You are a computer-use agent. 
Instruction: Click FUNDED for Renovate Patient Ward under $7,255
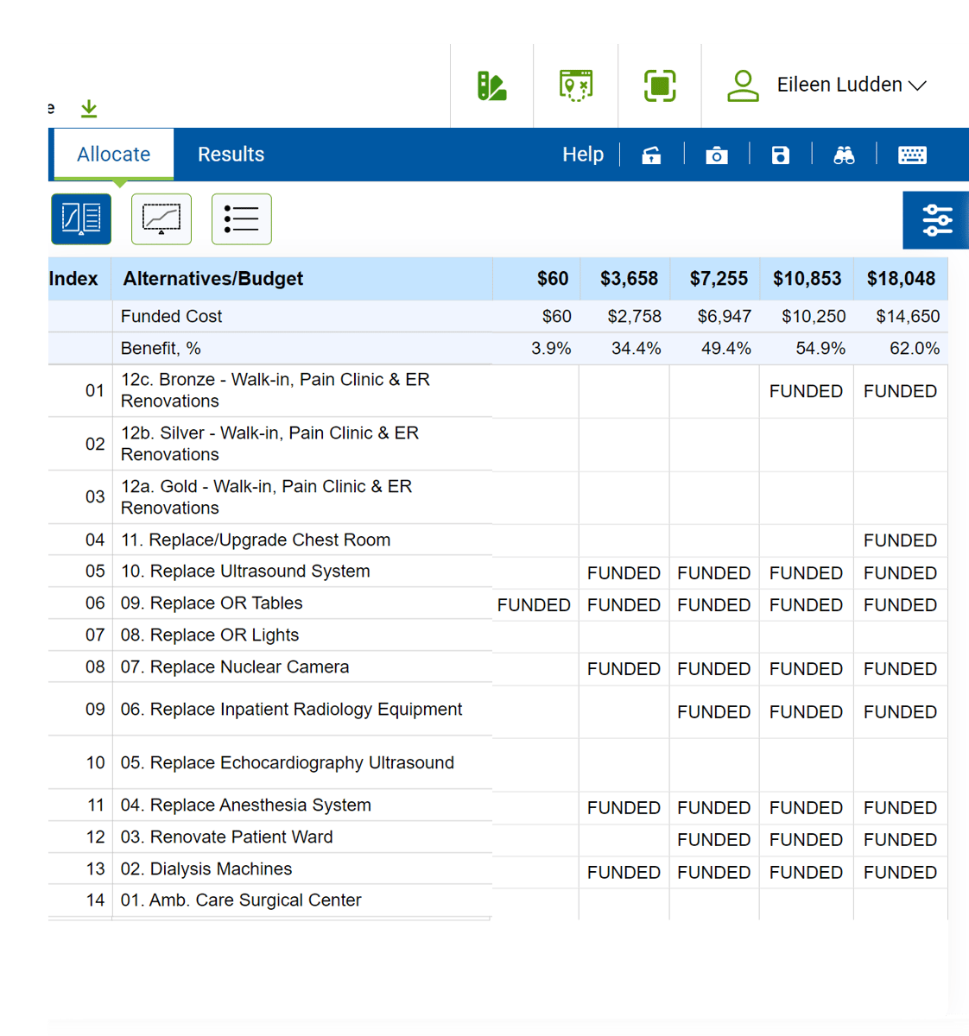713,840
